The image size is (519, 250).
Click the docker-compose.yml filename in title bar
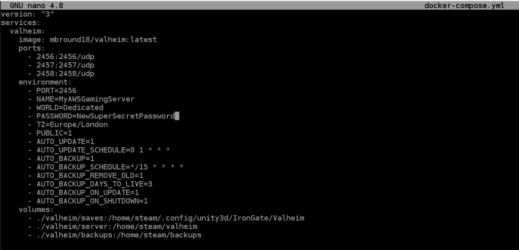point(464,6)
